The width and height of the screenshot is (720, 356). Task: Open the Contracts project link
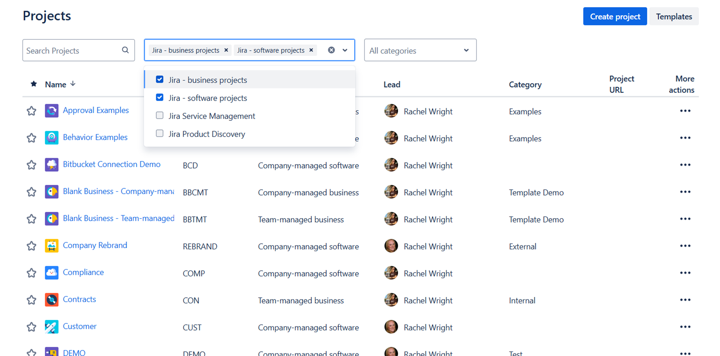79,299
